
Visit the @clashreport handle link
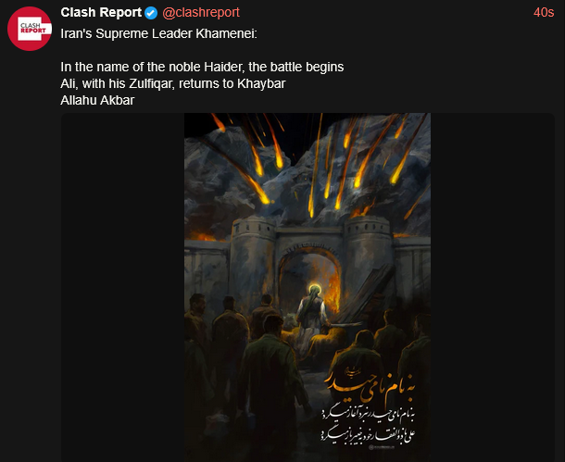[201, 13]
